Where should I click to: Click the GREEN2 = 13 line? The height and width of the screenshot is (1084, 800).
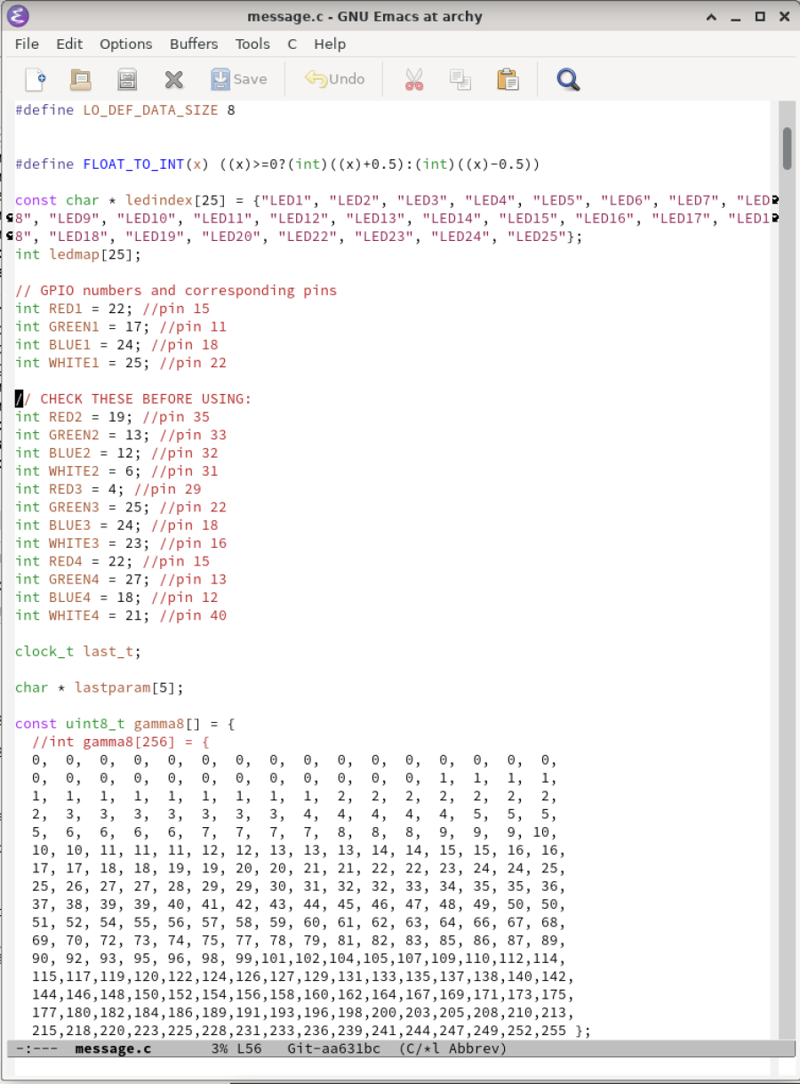(x=121, y=435)
